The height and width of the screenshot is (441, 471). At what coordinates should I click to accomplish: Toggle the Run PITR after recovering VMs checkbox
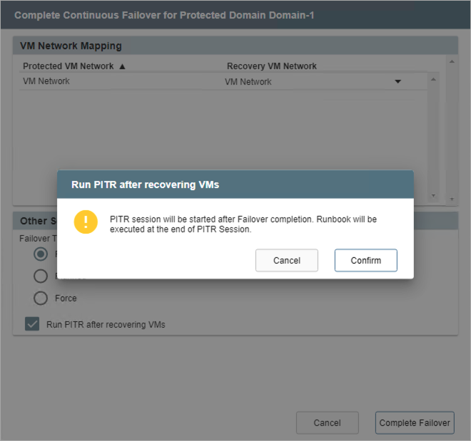click(x=32, y=324)
